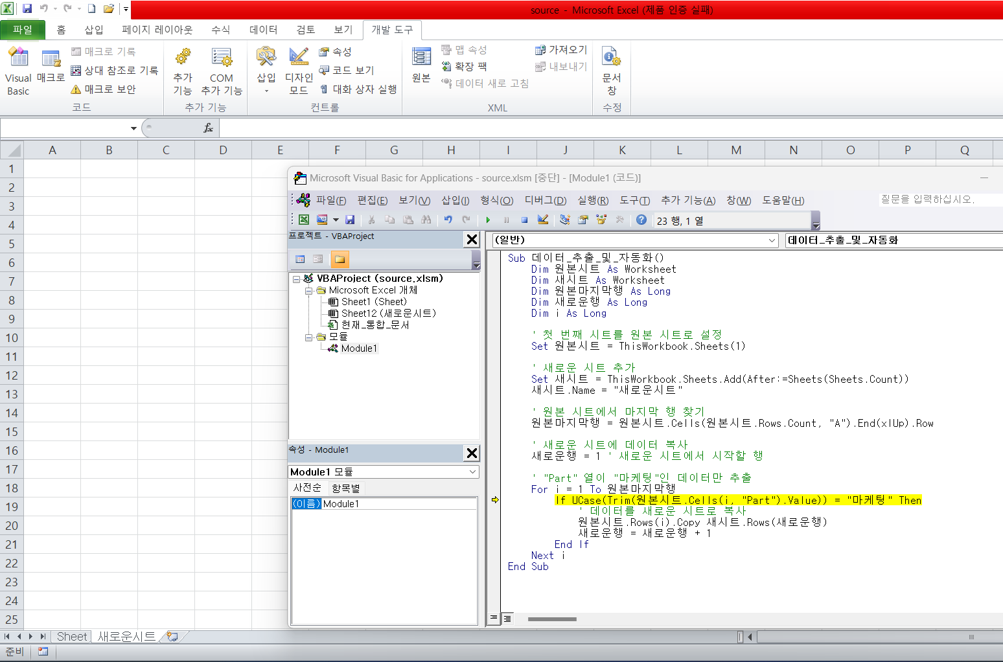The height and width of the screenshot is (662, 1003).
Task: Switch to the 홈 ribbon tab
Action: click(62, 30)
